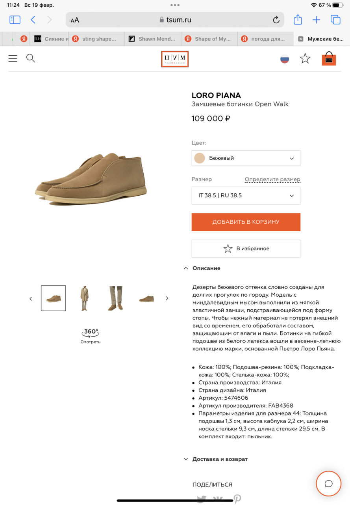Open the shopping bag cart
This screenshot has width=350, height=505.
point(329,59)
